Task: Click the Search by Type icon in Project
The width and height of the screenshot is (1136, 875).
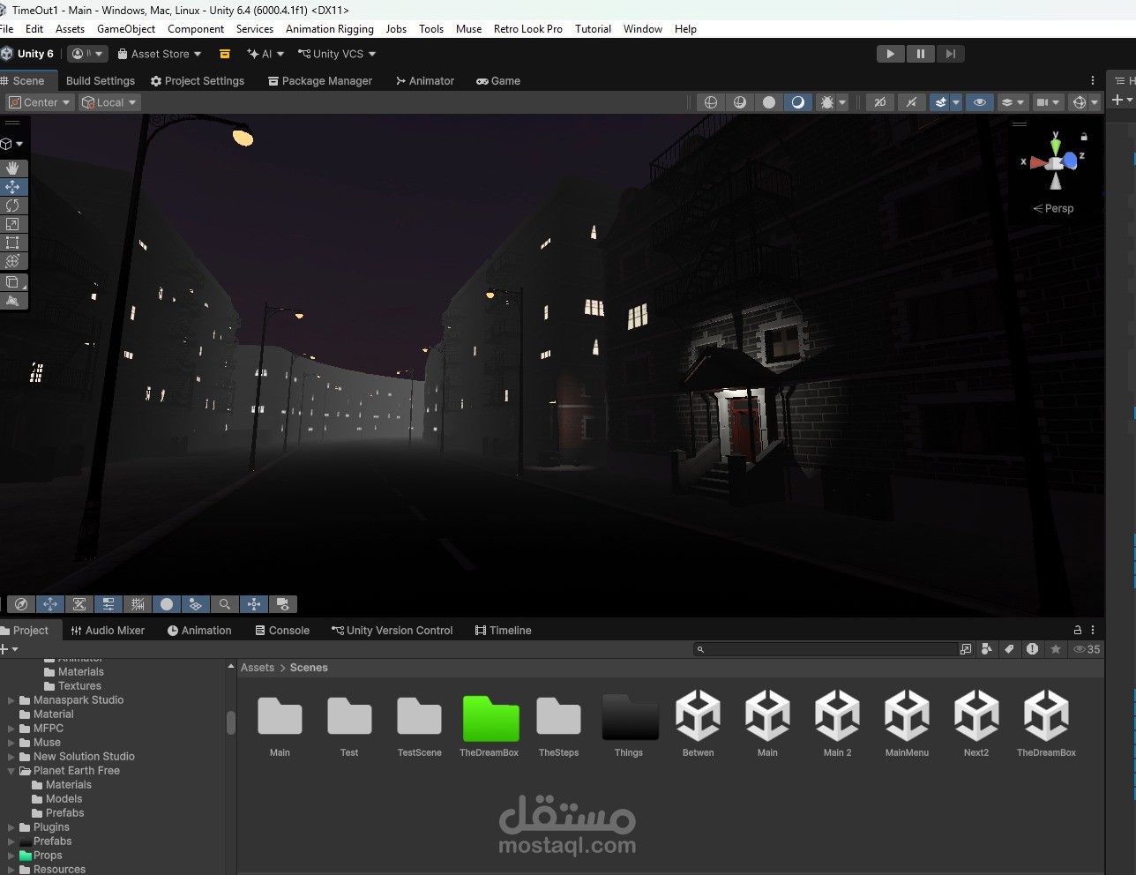Action: [987, 649]
